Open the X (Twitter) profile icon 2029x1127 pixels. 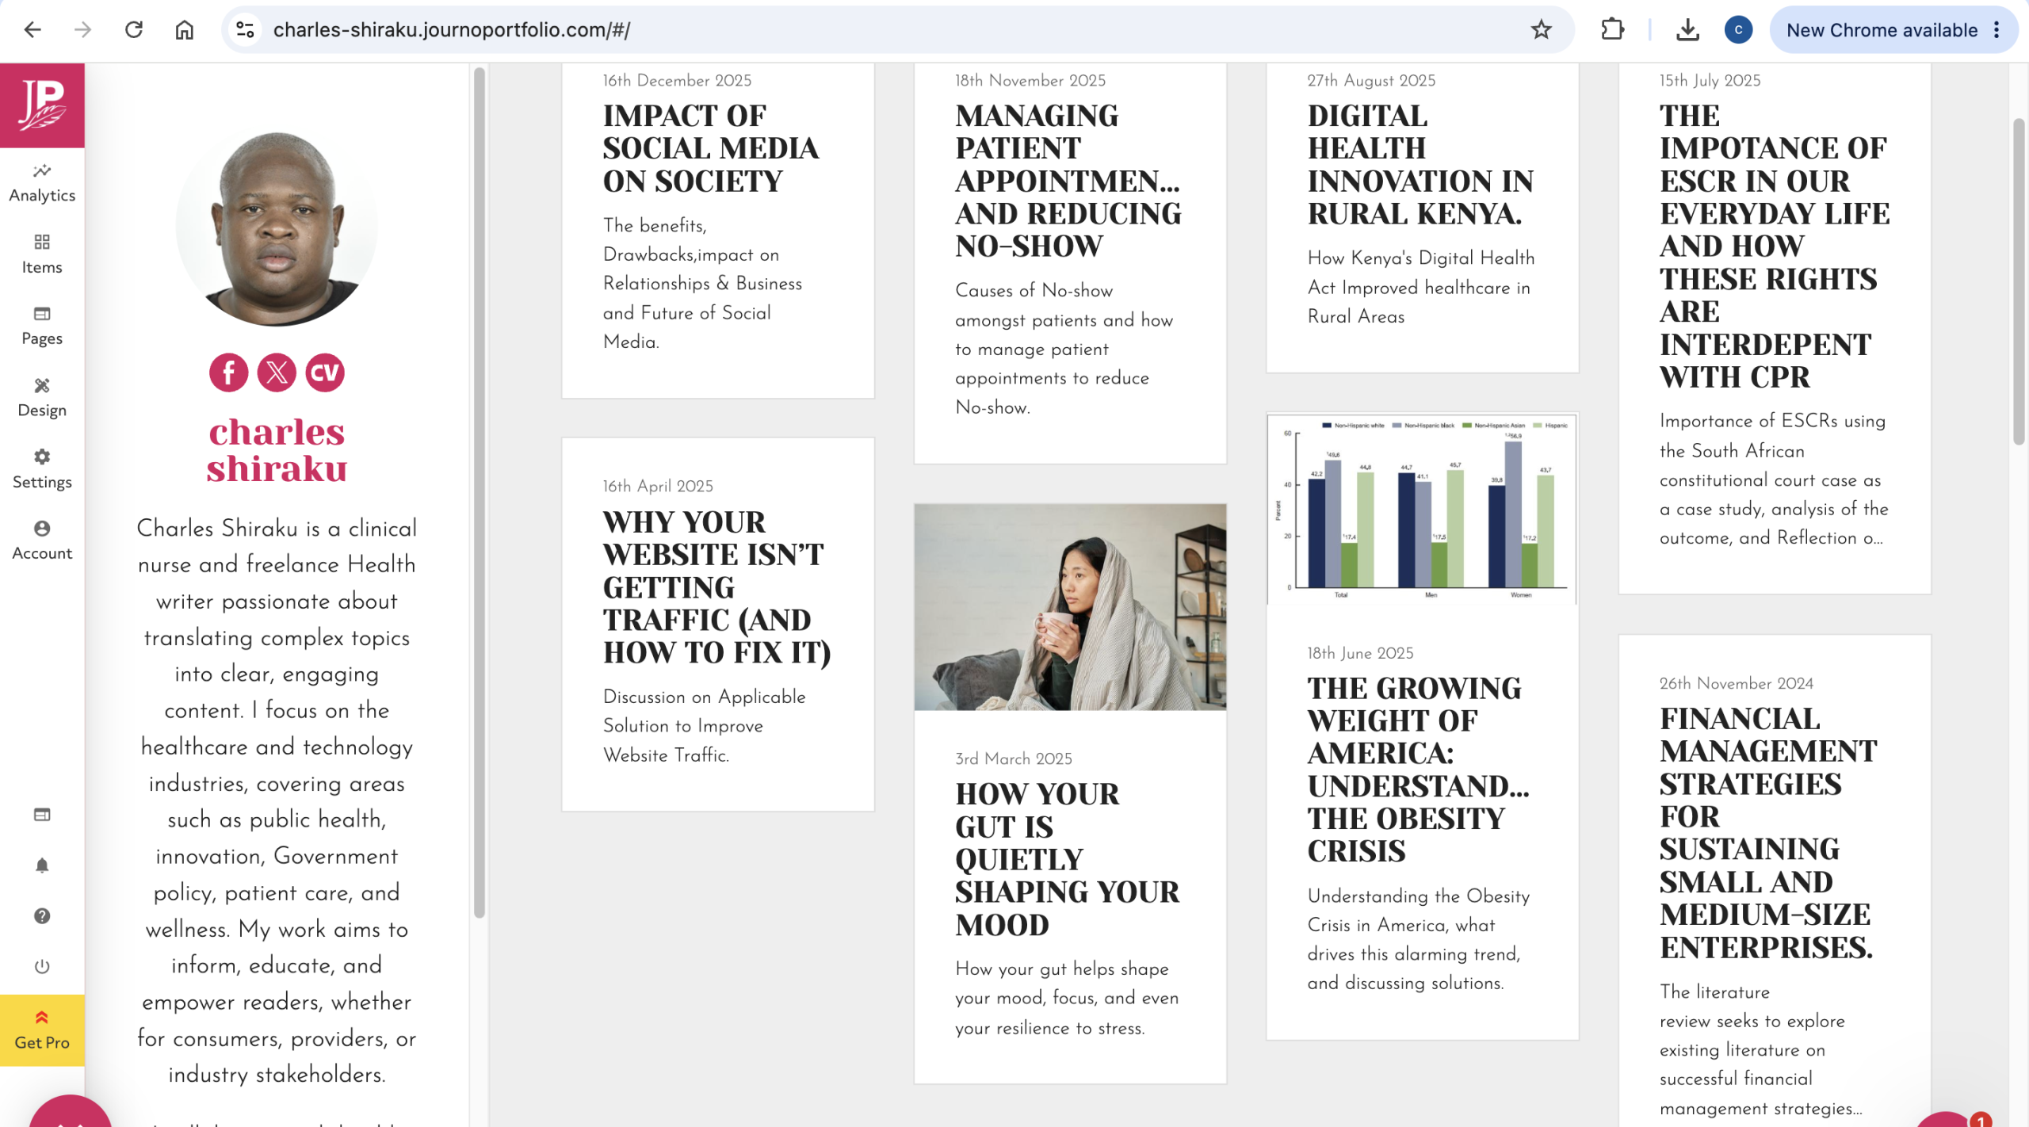[277, 372]
